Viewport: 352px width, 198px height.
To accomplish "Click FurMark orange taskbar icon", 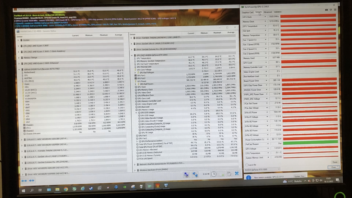I will click(158, 186).
